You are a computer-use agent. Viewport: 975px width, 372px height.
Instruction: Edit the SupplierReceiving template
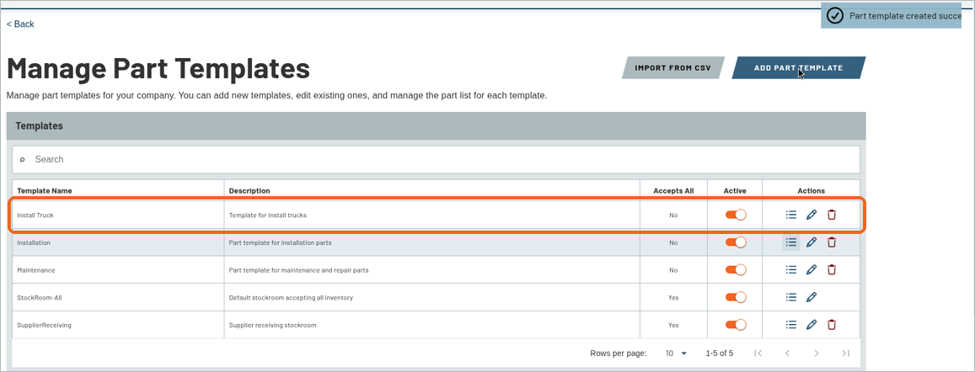coord(811,324)
